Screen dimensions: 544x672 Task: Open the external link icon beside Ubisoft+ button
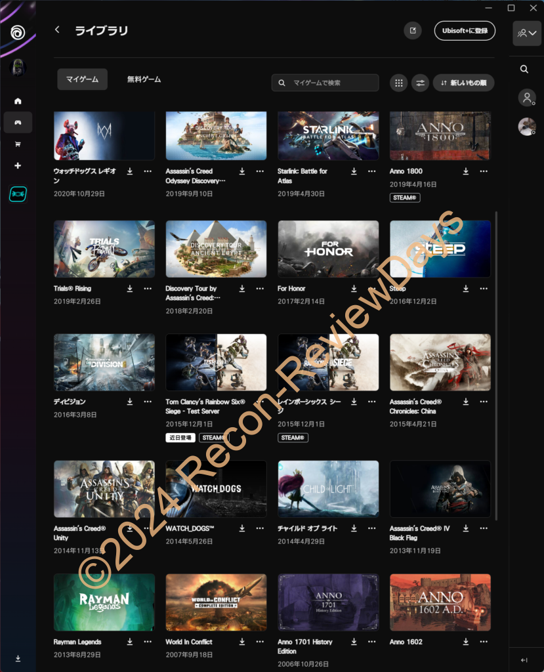point(413,30)
